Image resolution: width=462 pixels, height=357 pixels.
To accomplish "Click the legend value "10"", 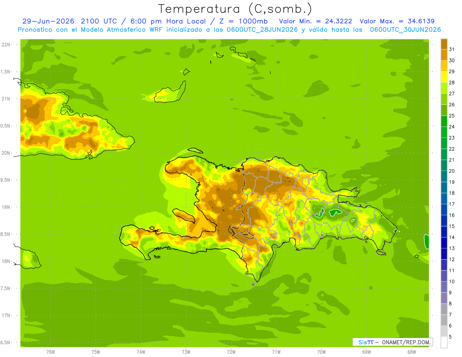I will tap(452, 282).
